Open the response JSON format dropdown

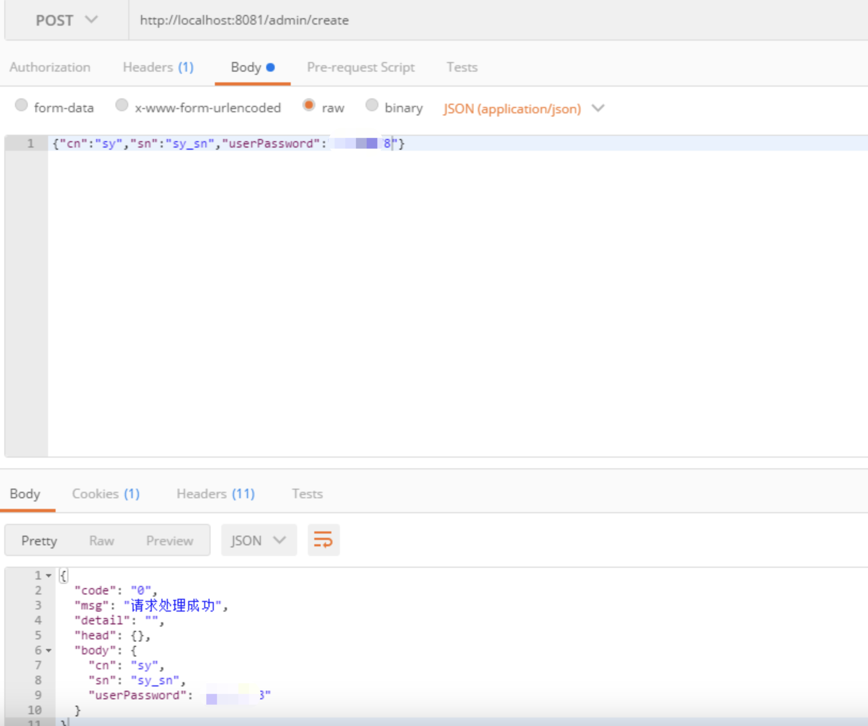(x=259, y=540)
